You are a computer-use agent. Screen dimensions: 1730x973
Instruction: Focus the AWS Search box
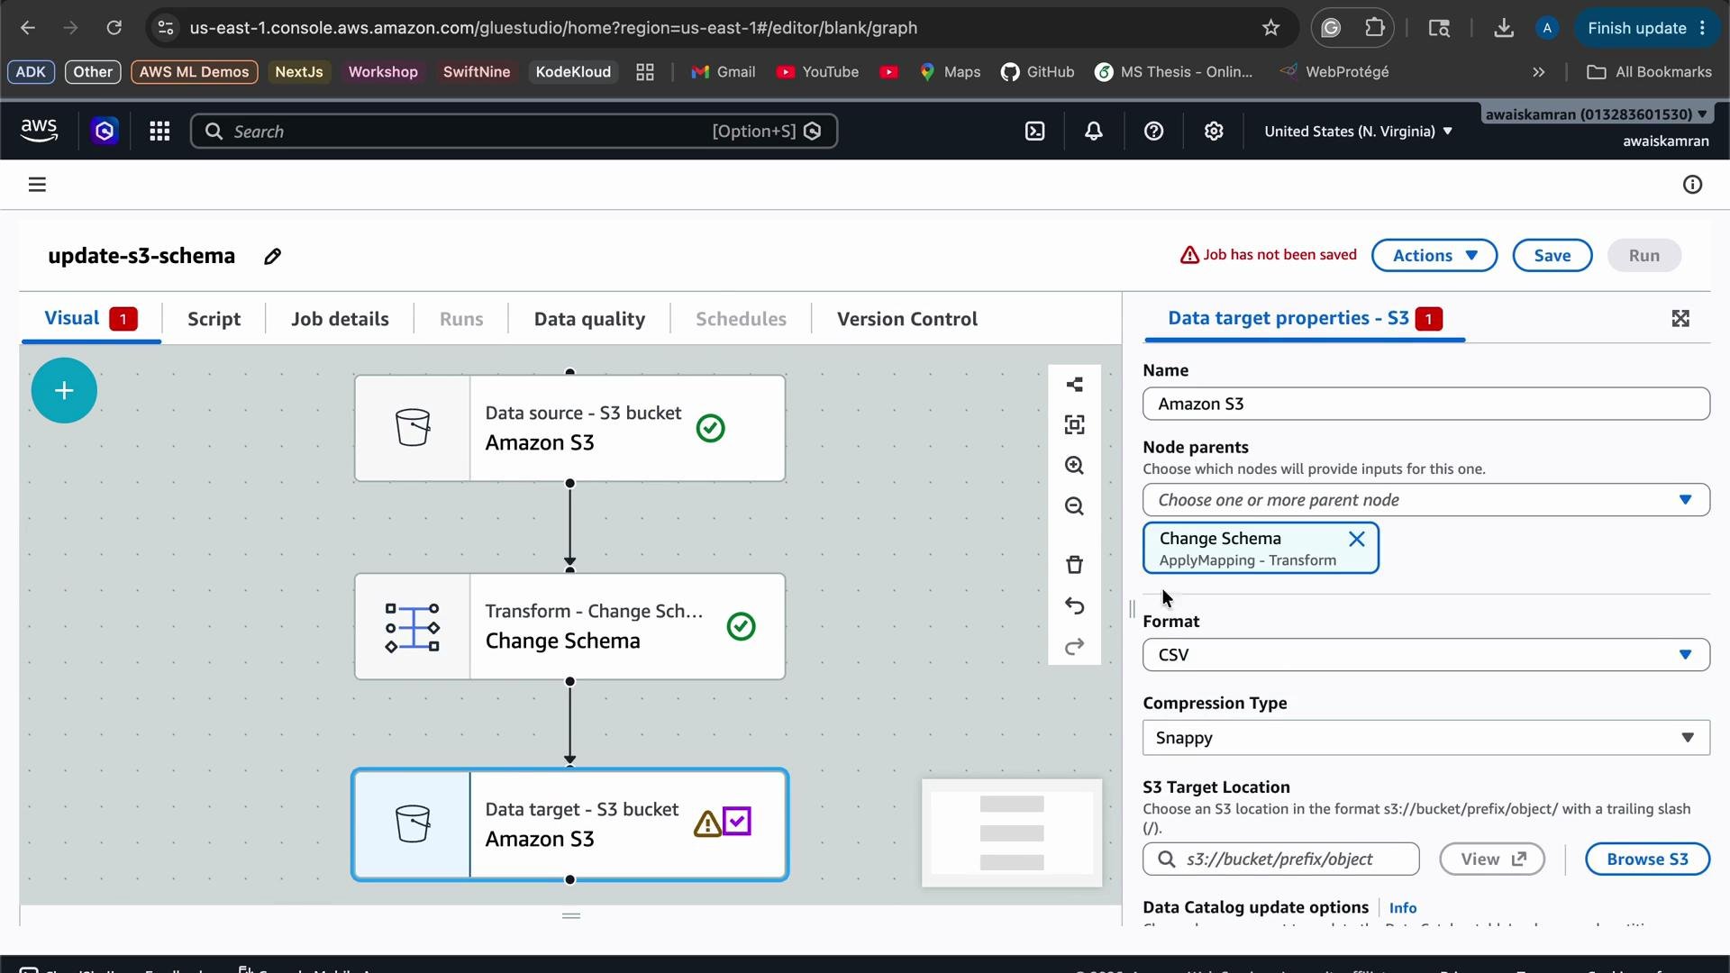point(514,132)
